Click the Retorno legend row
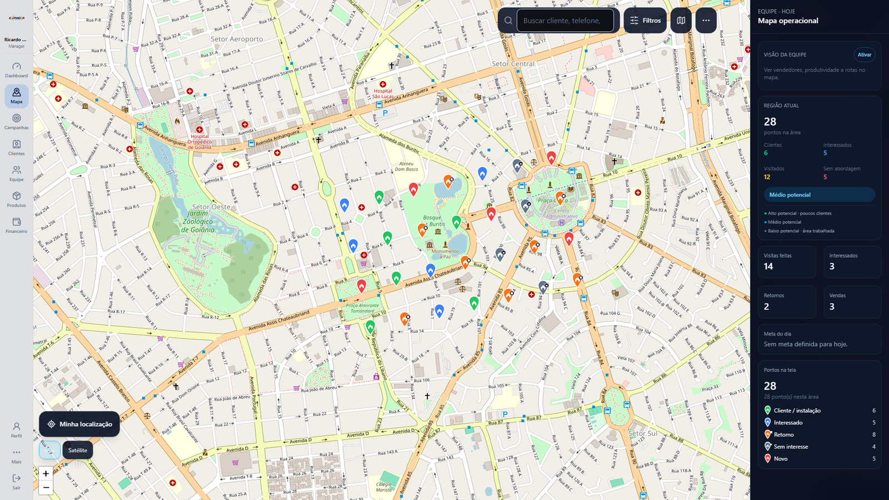889x500 pixels. coord(820,434)
